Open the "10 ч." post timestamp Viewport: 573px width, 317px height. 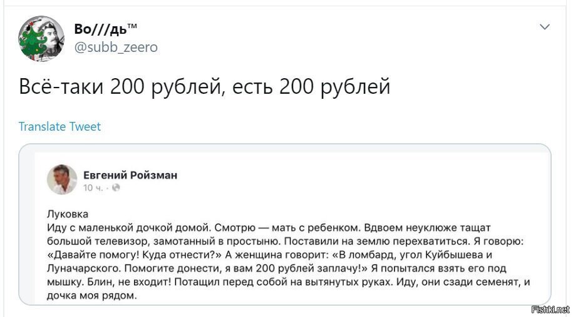coord(93,188)
